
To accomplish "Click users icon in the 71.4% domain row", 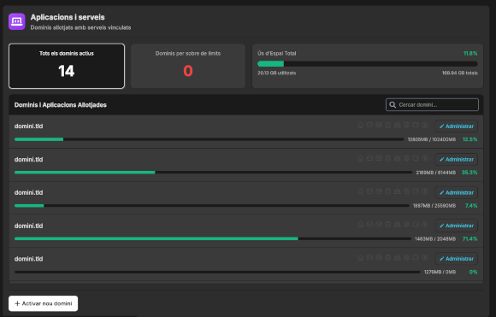I will click(x=398, y=225).
